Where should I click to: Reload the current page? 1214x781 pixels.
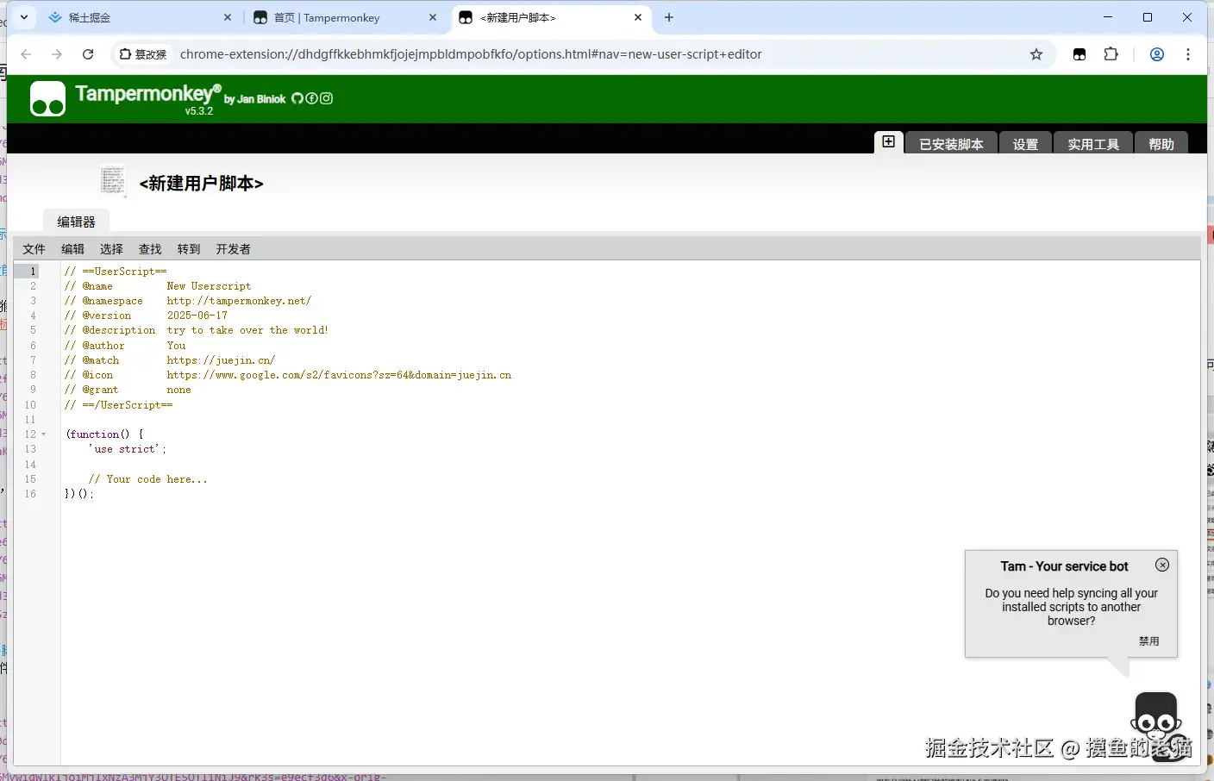point(88,54)
